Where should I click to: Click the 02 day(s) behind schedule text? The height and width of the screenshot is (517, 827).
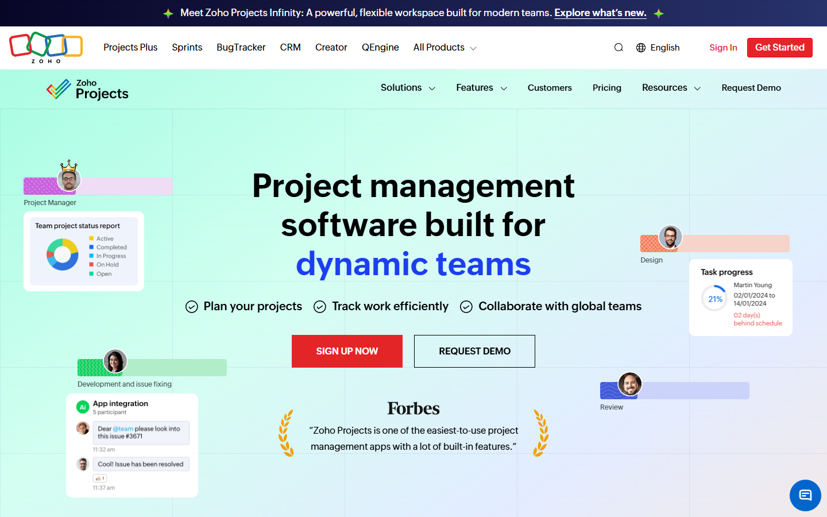pos(758,319)
